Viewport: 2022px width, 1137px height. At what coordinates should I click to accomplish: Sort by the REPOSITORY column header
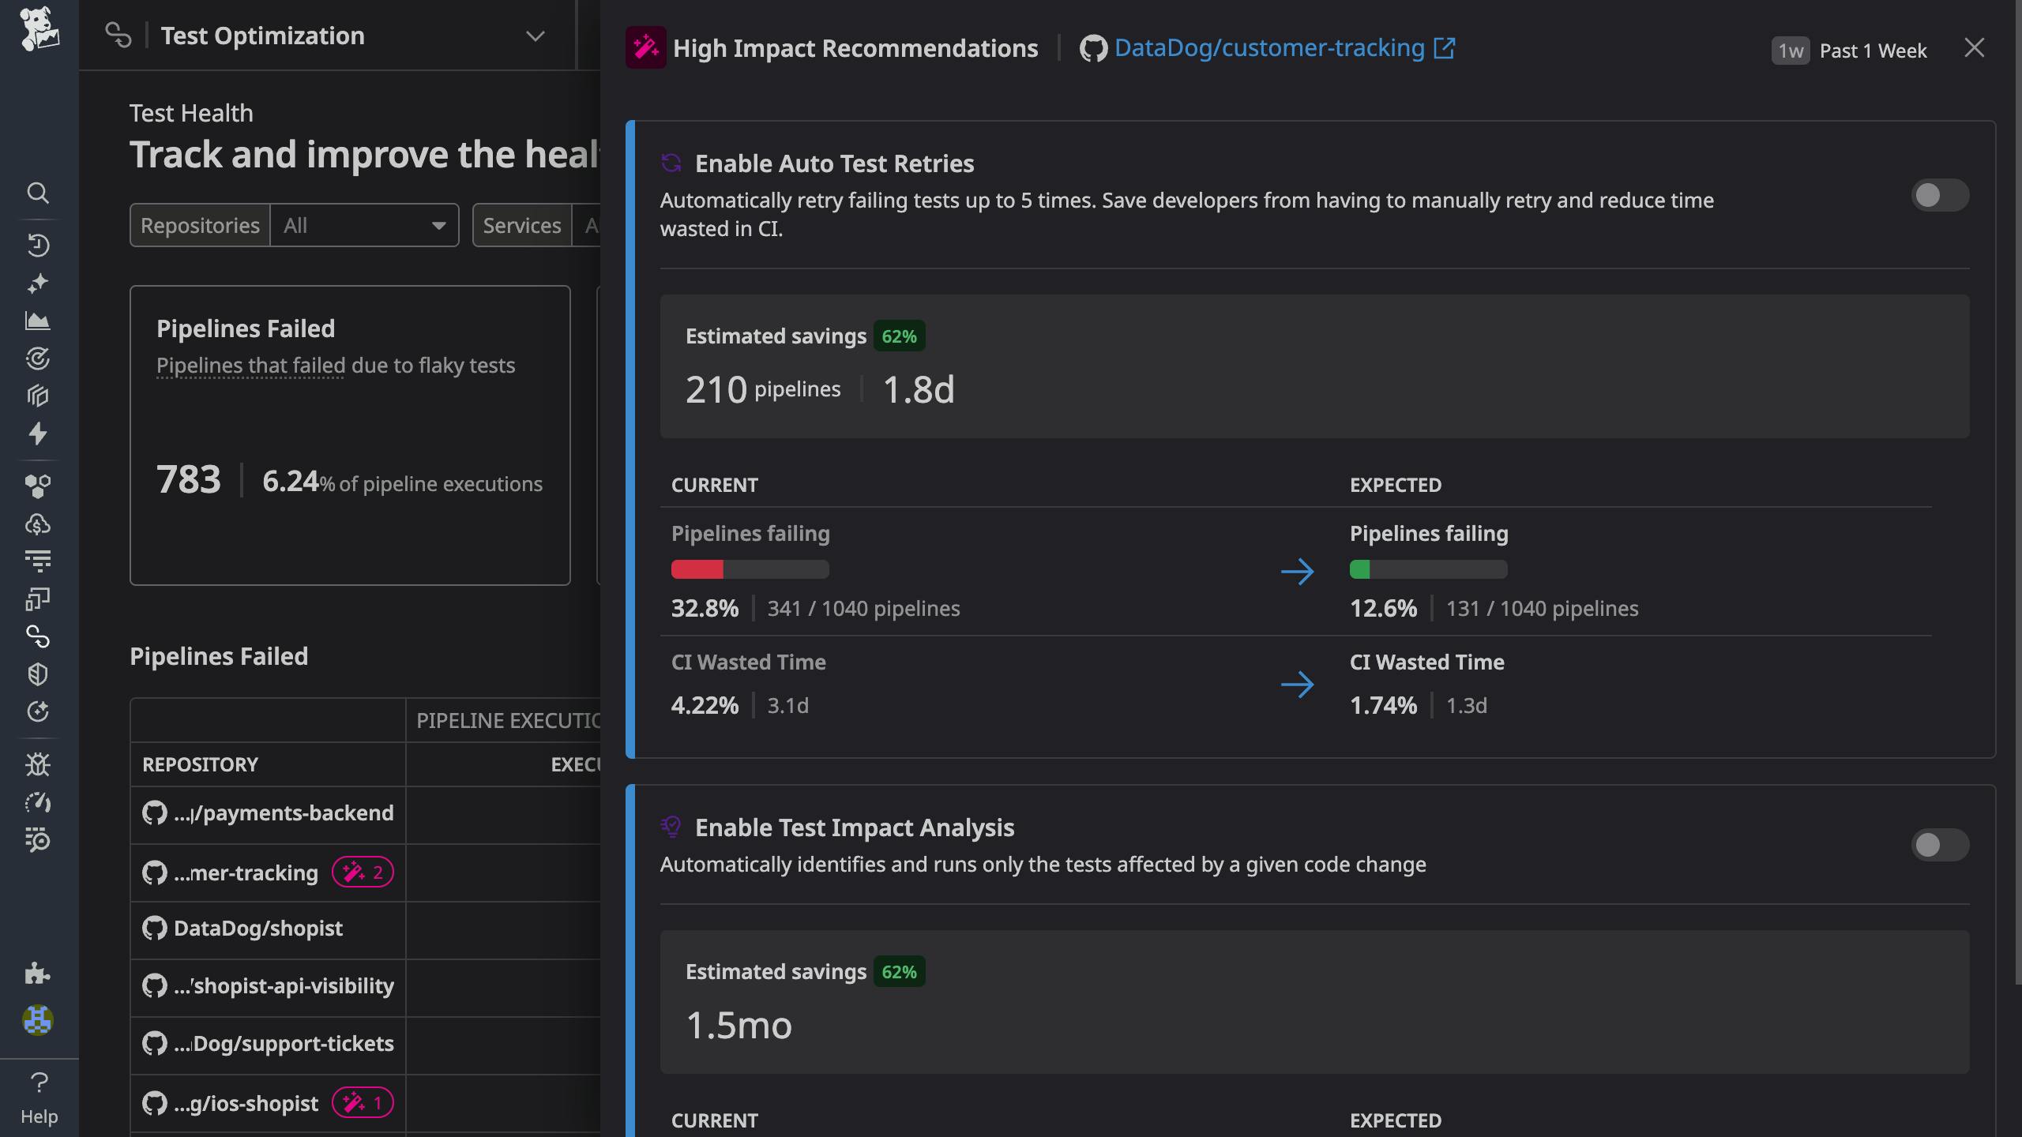200,764
